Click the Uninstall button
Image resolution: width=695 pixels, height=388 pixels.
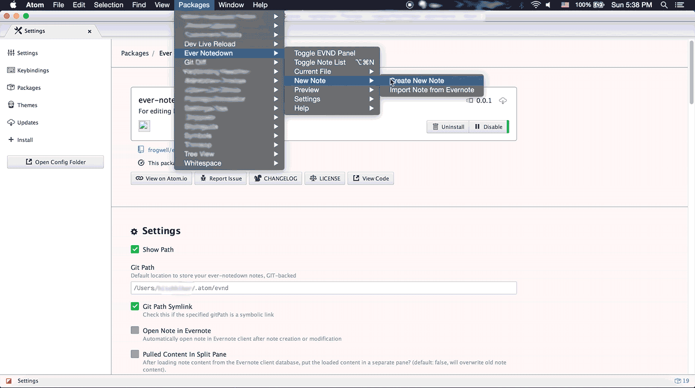[448, 127]
